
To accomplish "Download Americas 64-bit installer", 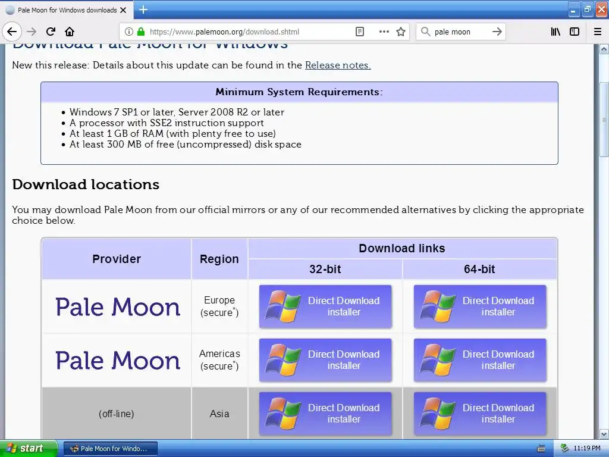I will [x=480, y=360].
